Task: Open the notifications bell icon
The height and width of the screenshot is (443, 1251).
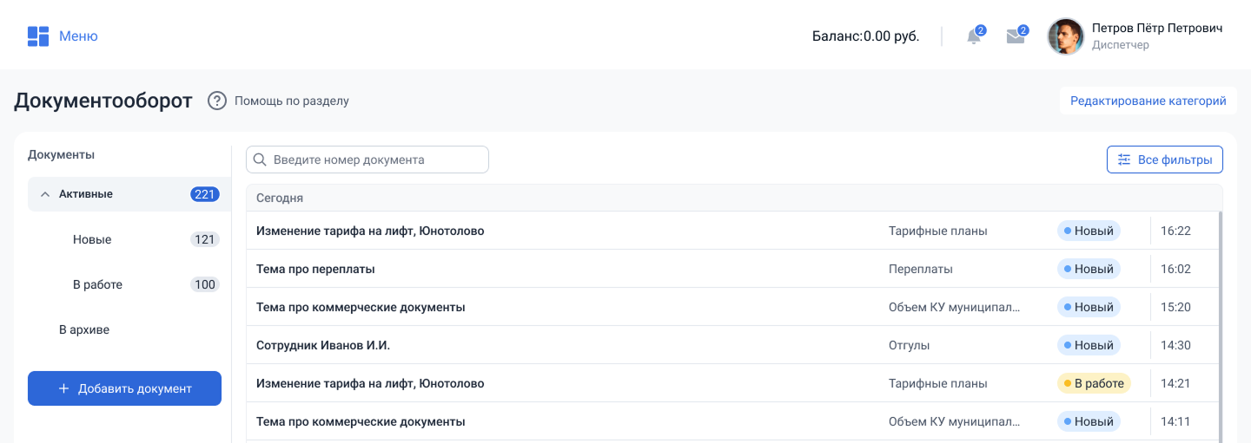Action: [974, 36]
